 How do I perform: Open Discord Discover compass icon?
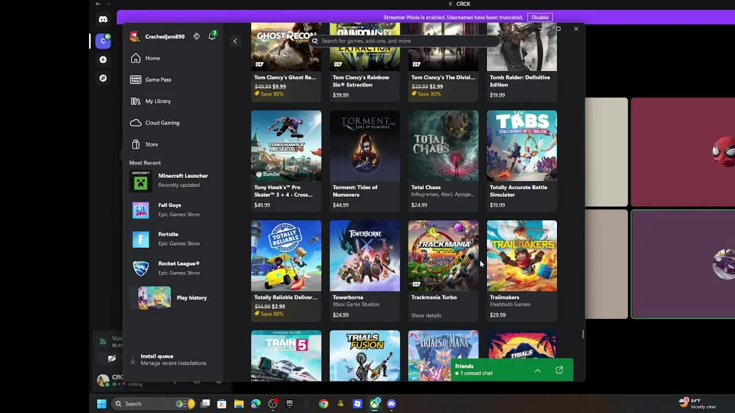[x=103, y=78]
